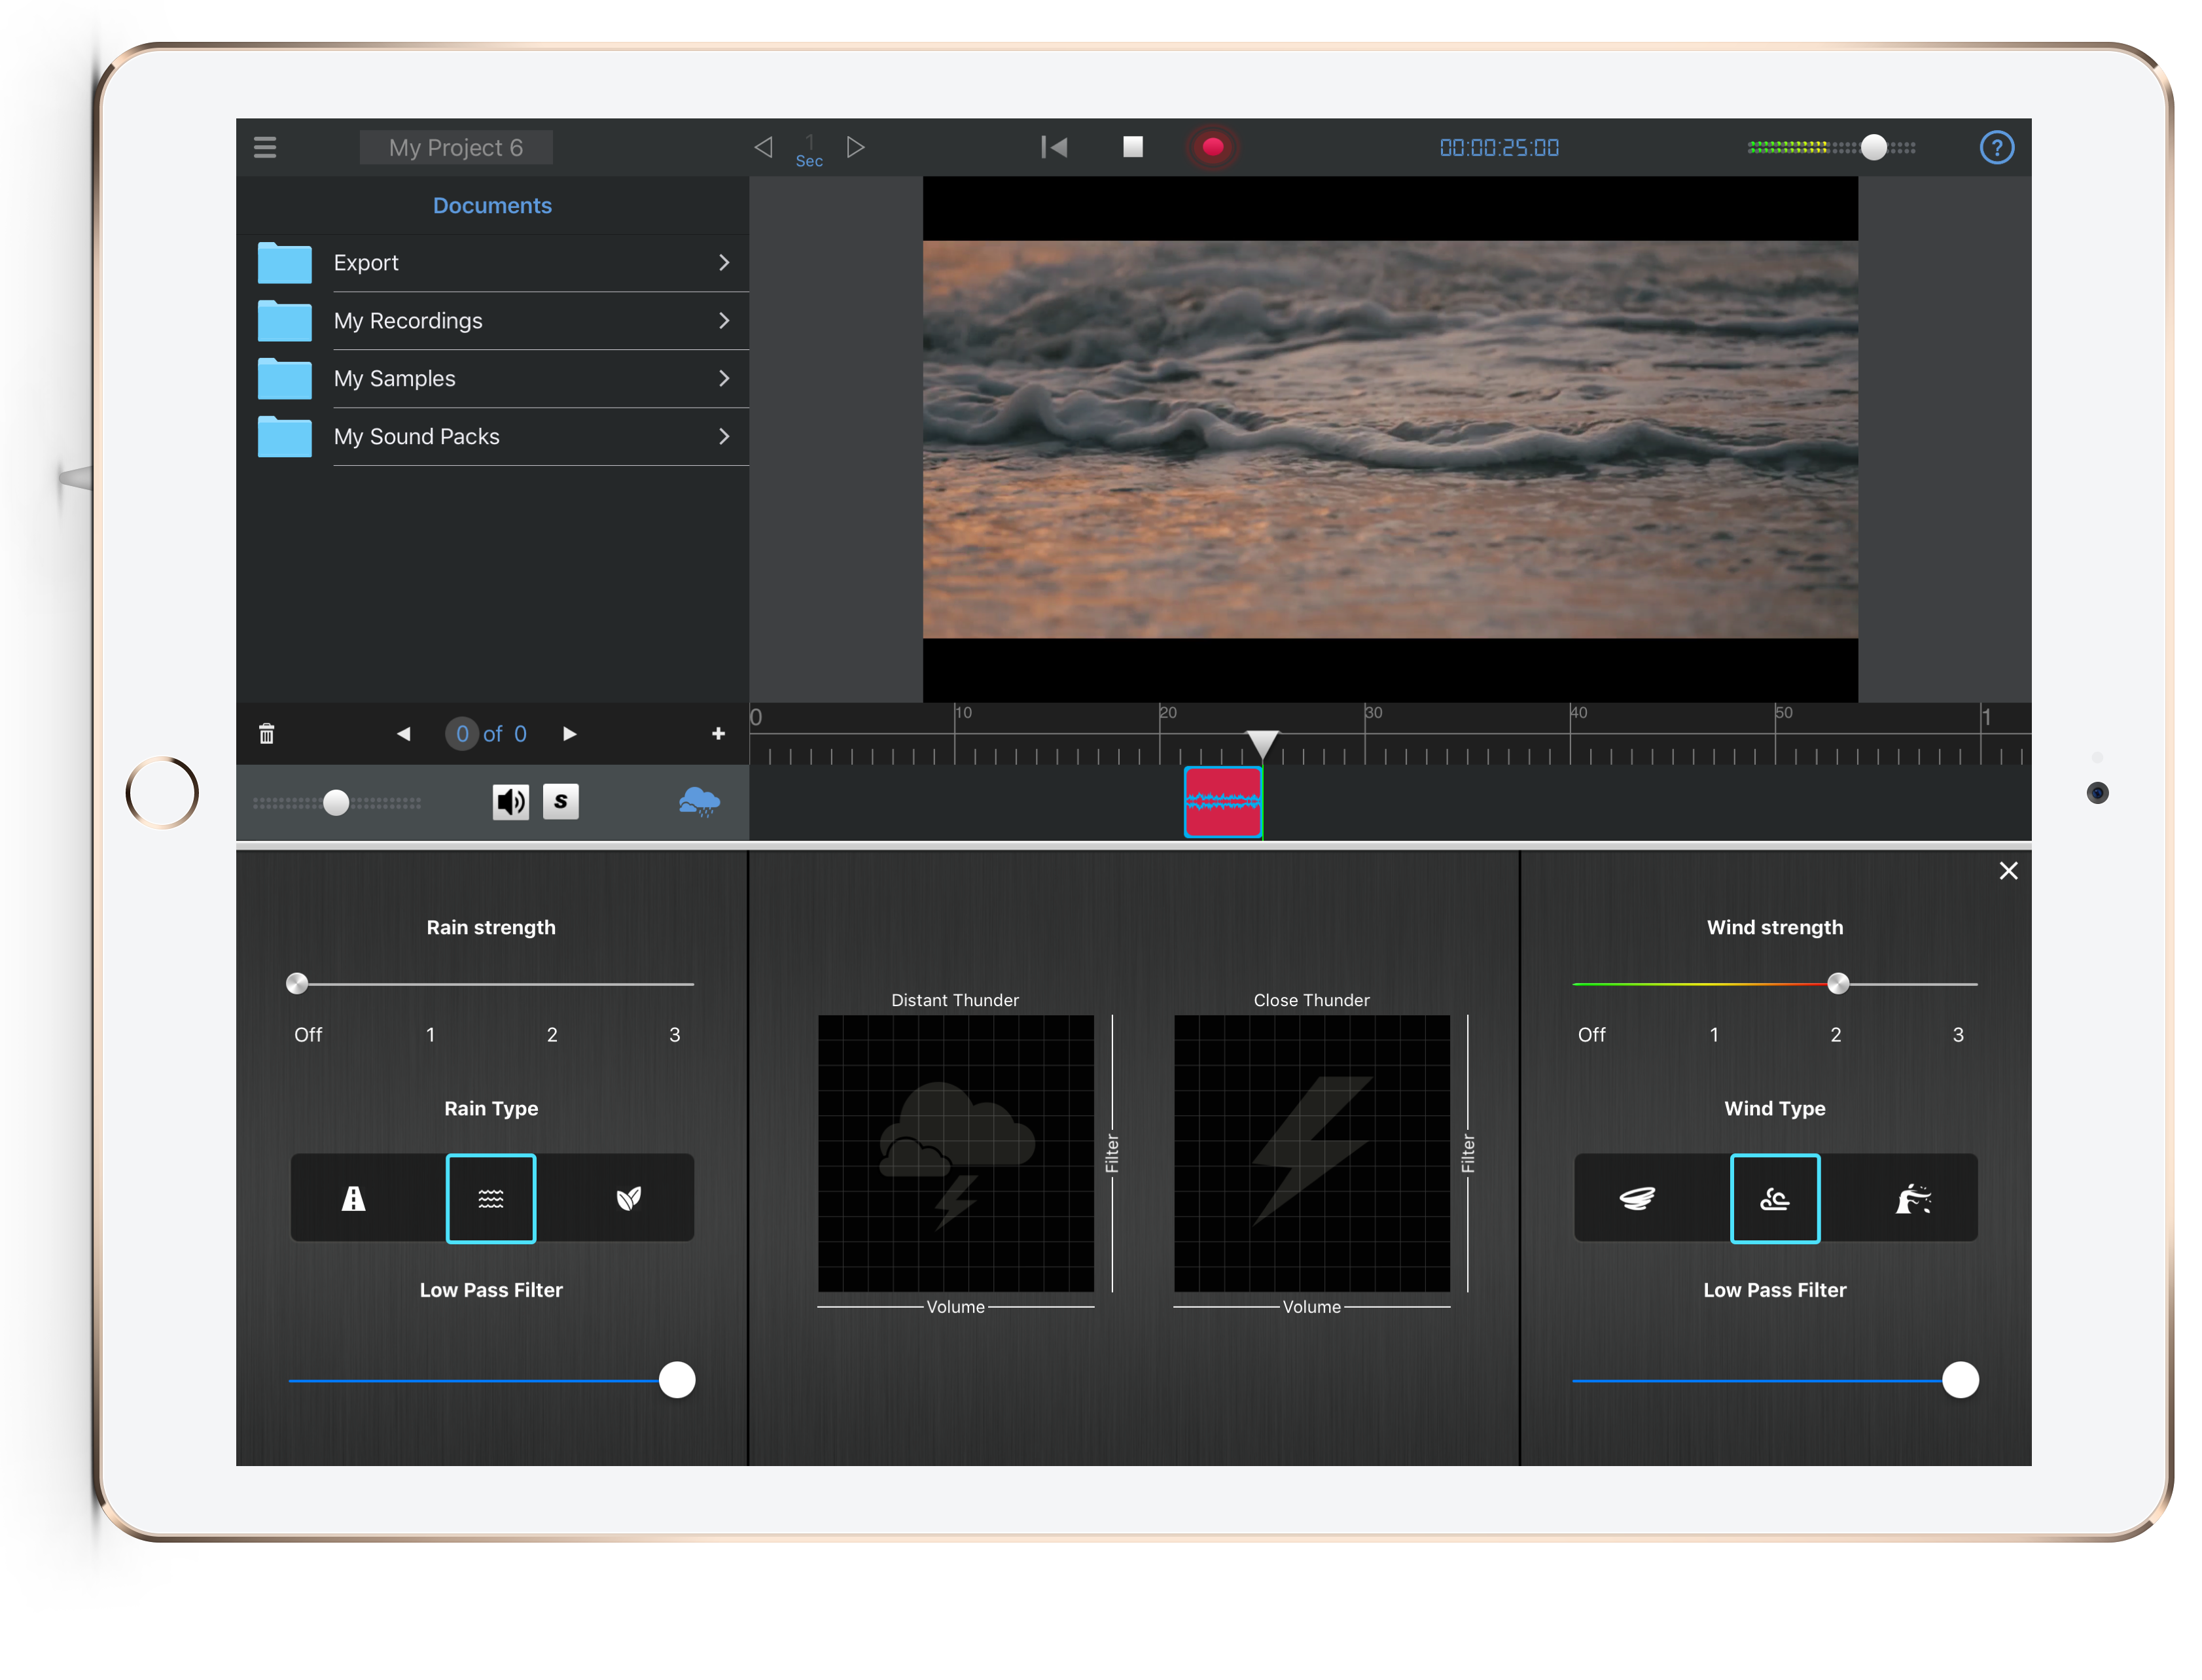
Task: Add a new take with the plus button
Action: (718, 733)
